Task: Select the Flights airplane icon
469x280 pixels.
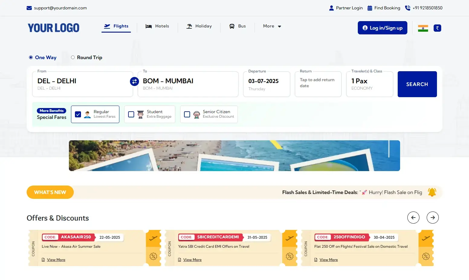Action: tap(107, 26)
